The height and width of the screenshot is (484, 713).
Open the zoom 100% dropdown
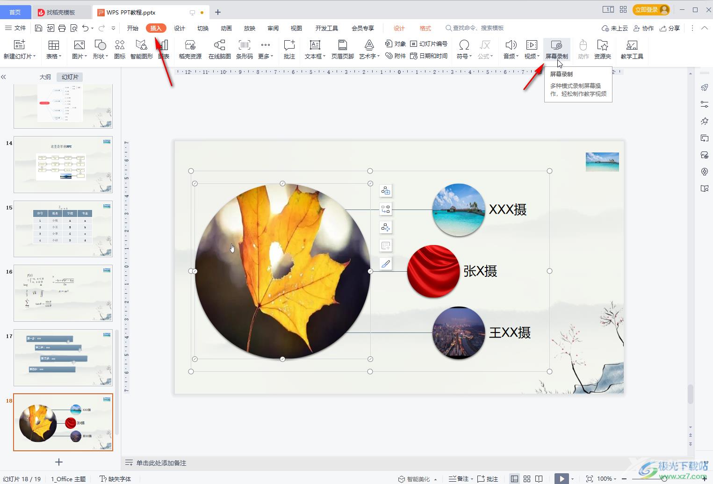tap(607, 479)
